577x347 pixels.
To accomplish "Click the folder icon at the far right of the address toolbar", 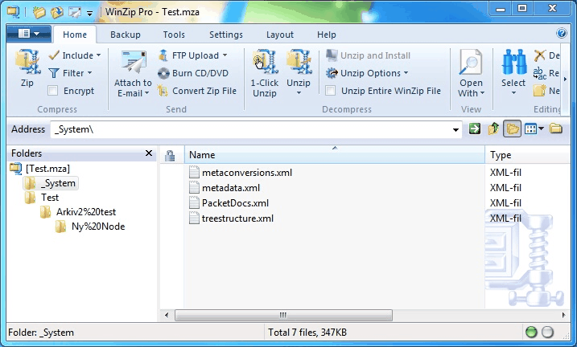I will tap(556, 129).
